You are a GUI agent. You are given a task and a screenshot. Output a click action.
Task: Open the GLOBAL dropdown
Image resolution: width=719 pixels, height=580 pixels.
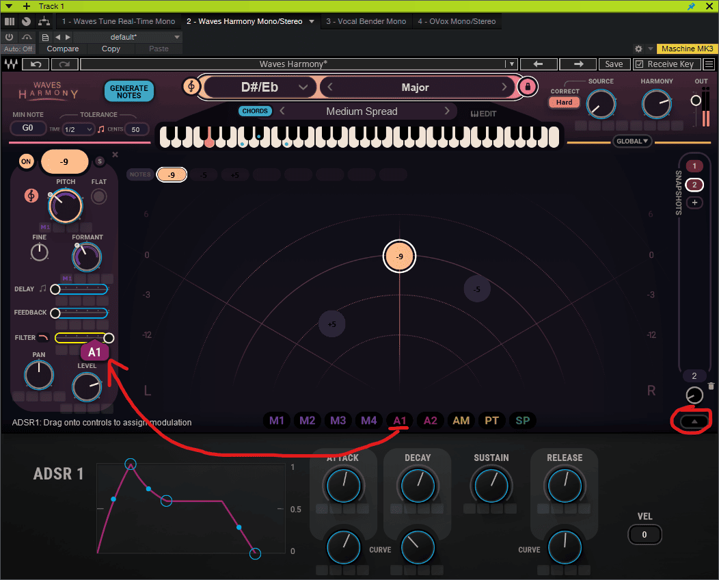[x=632, y=142]
